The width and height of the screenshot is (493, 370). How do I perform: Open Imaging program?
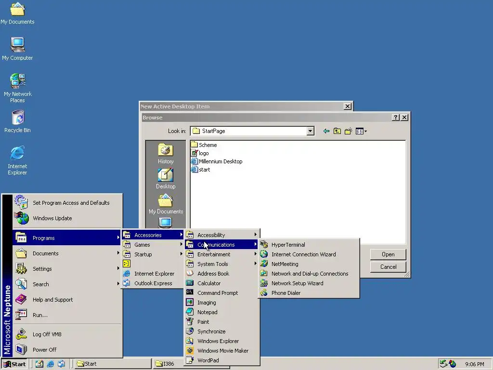[221, 303]
